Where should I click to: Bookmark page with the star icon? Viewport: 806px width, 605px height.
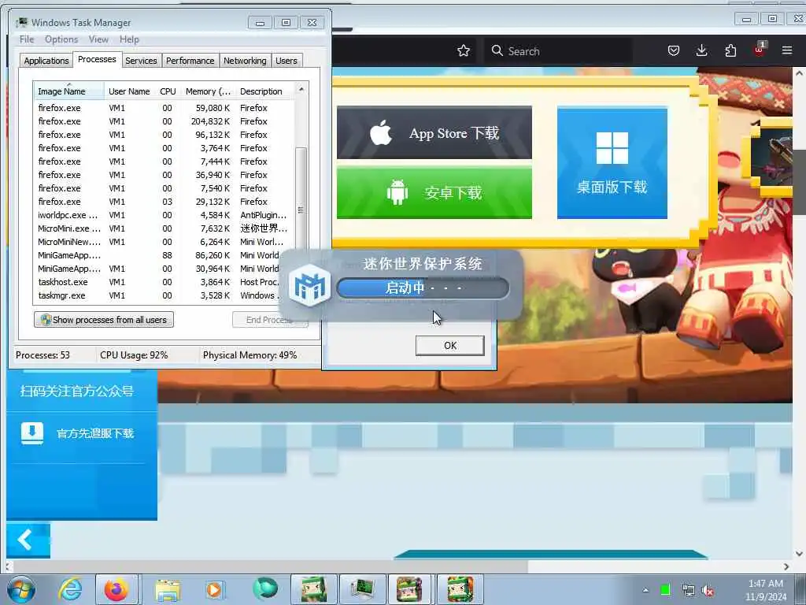(463, 50)
